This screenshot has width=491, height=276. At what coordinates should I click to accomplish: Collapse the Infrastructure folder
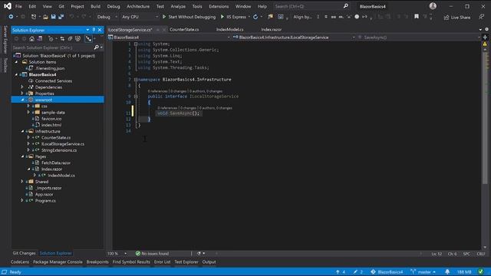pos(22,131)
